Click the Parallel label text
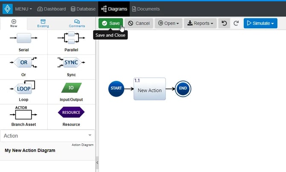This screenshot has height=172, width=286. pos(71,50)
